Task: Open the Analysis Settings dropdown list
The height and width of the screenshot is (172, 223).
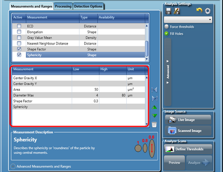Action: pyautogui.click(x=188, y=19)
